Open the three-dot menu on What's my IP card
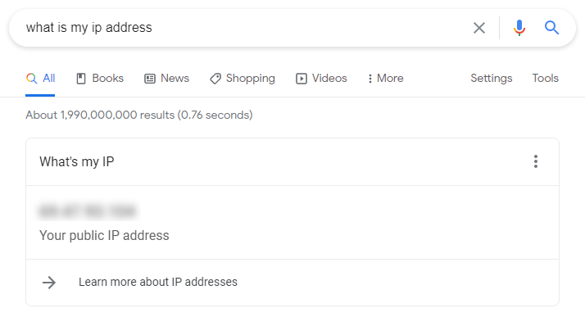The height and width of the screenshot is (317, 585). 536,161
